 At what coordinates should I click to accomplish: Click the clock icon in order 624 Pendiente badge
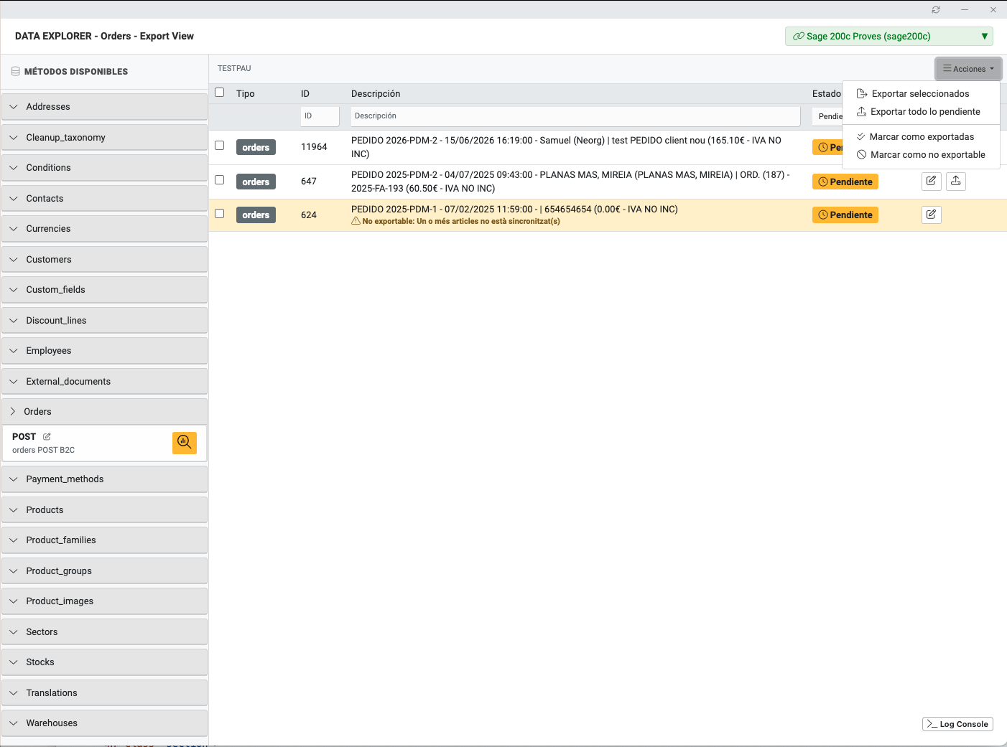click(823, 215)
